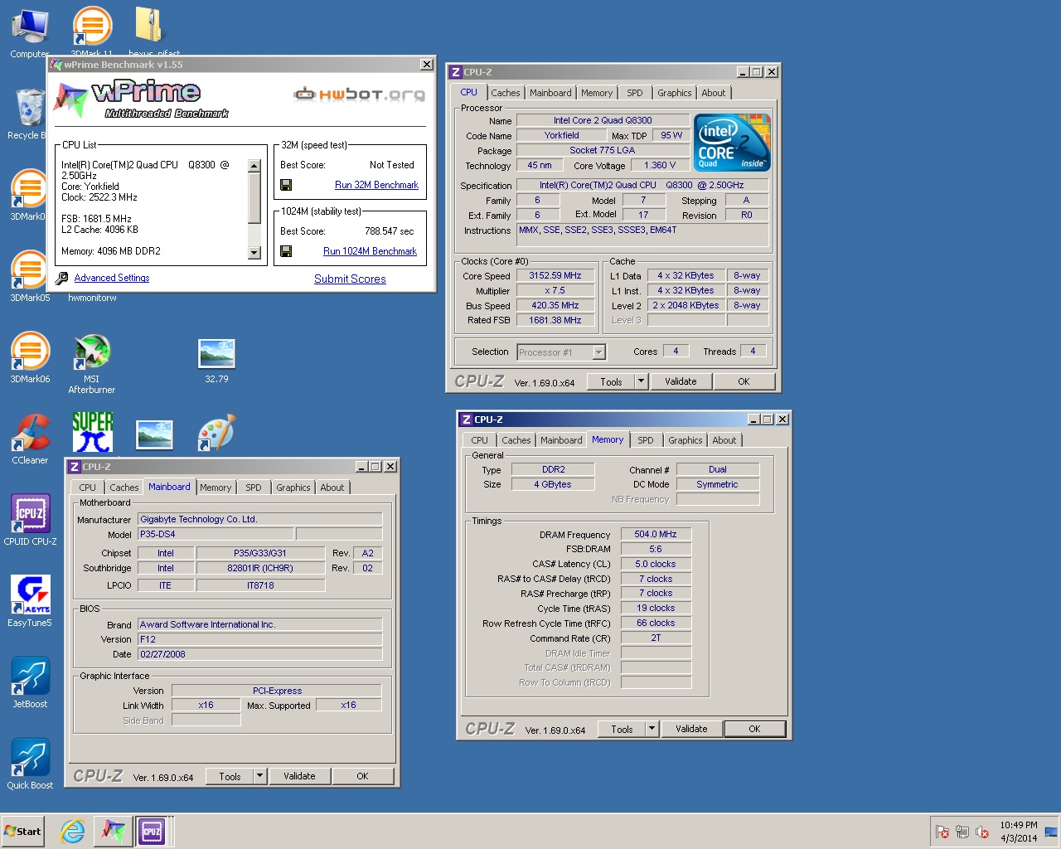Viewport: 1061px width, 849px height.
Task: Click Validate in Memory CPU-Z window
Action: [x=691, y=729]
